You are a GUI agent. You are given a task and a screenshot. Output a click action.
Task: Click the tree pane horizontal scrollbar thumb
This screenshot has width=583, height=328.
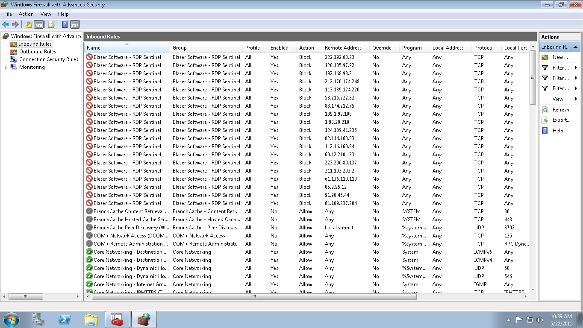(x=26, y=296)
